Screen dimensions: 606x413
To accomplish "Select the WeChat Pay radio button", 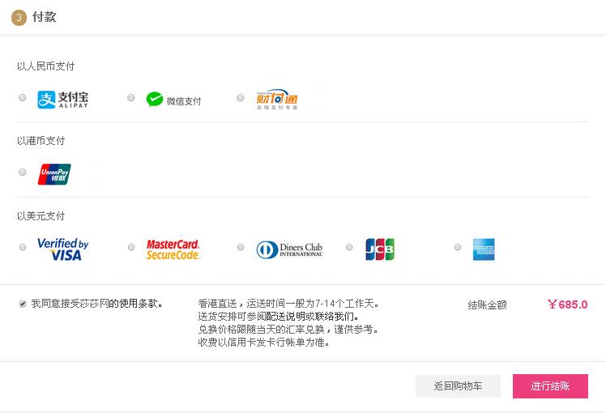I will (131, 97).
